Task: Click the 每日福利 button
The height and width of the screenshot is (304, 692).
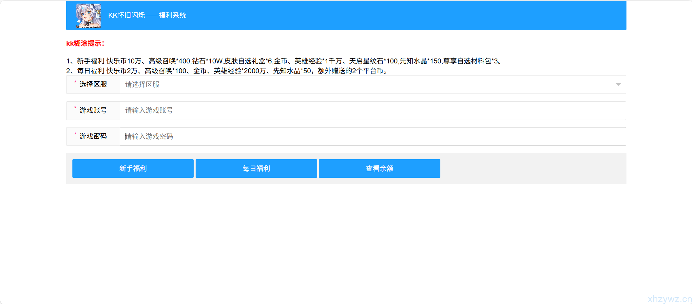Action: 256,168
